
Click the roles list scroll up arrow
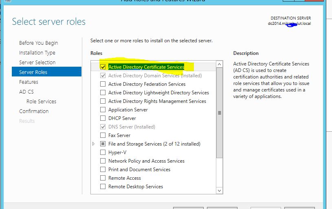(x=219, y=64)
